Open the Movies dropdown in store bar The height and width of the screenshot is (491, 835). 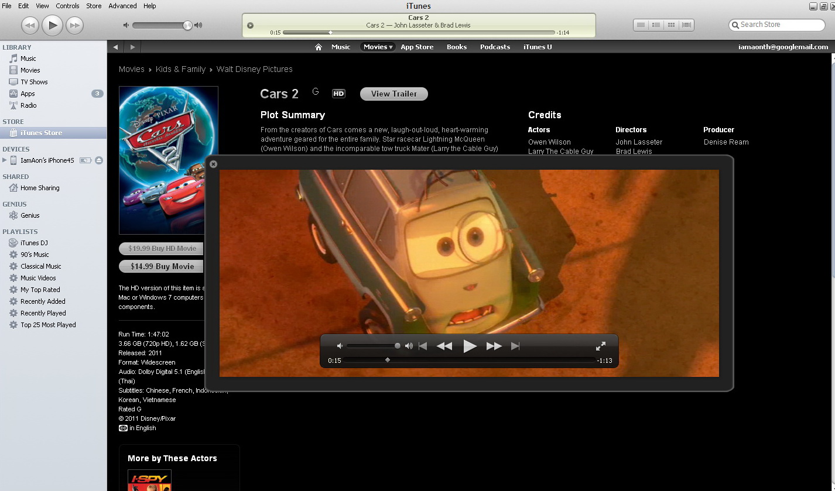coord(378,47)
